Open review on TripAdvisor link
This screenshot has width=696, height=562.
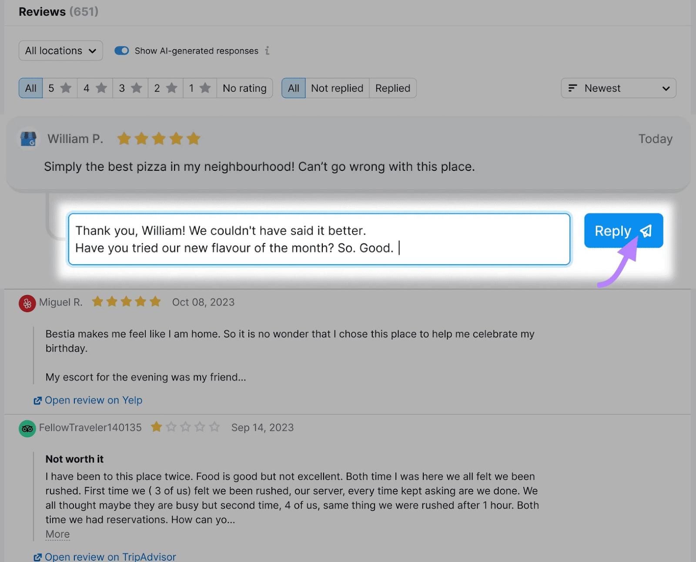(110, 557)
